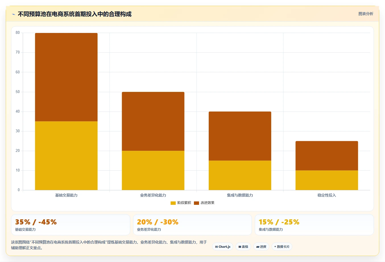Open the 35% / -45% stat card
The image size is (385, 262).
[71, 225]
